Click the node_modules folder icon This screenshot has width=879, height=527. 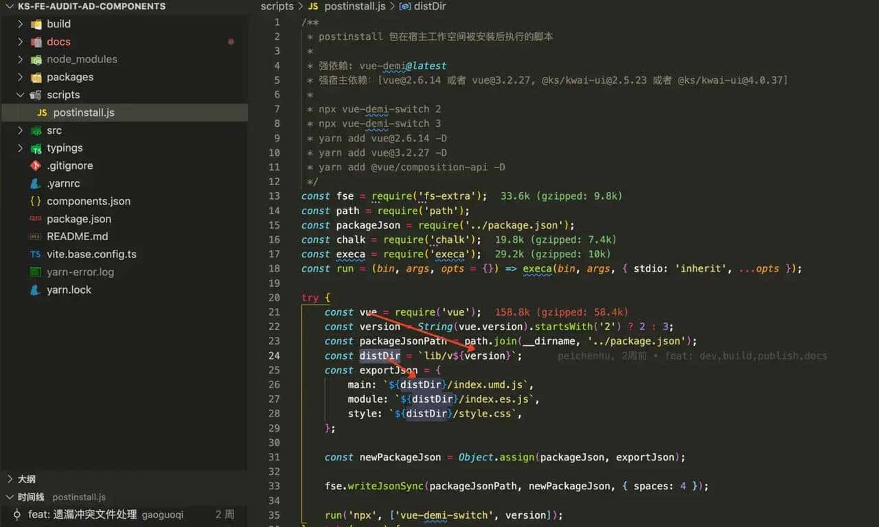(36, 60)
